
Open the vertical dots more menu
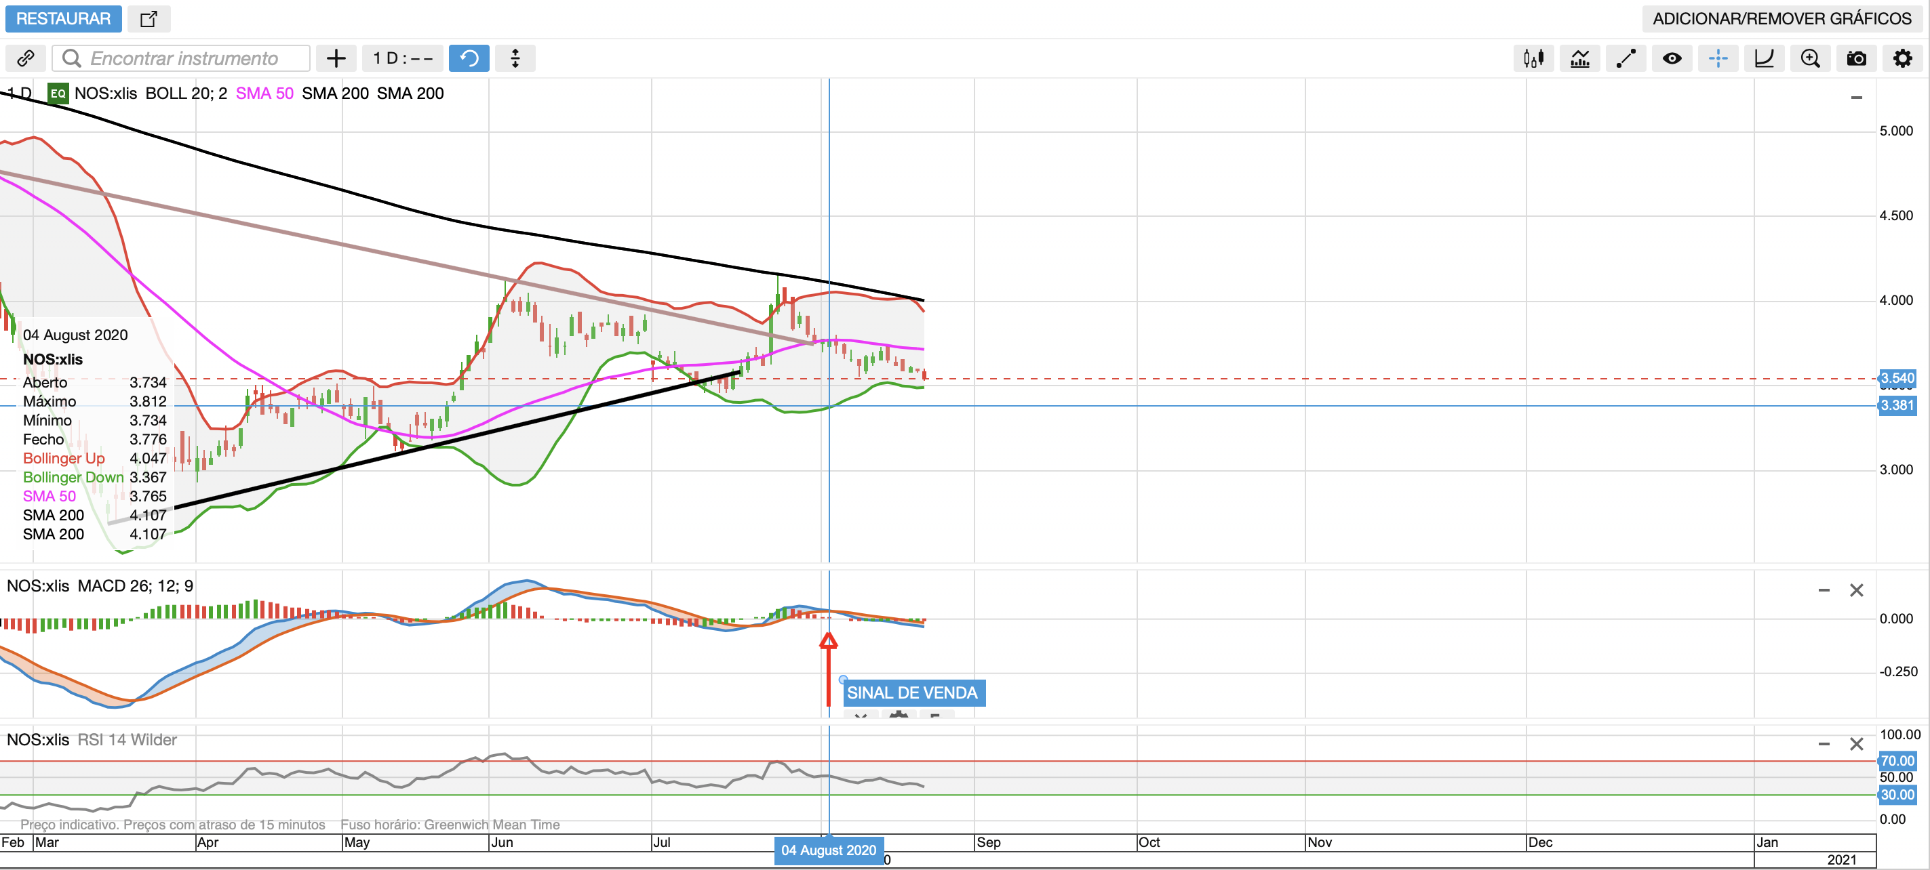tap(515, 58)
